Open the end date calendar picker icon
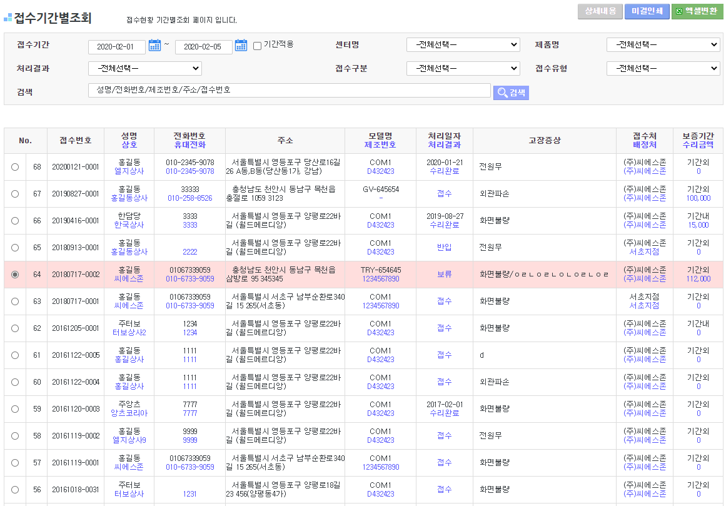Viewport: 726px width, 506px height. 241,46
